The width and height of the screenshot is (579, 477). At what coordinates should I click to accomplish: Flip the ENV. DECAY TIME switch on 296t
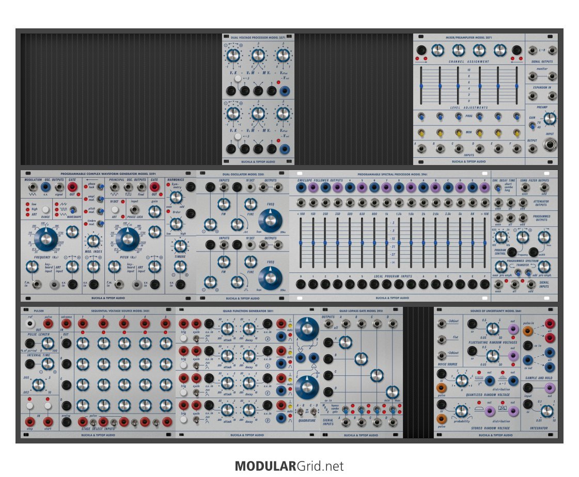point(498,188)
